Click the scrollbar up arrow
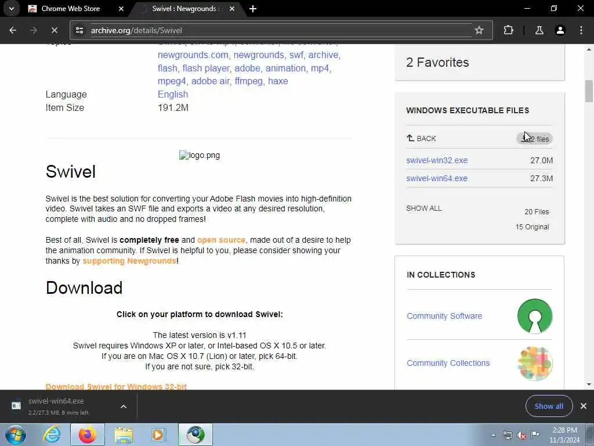594x446 pixels. coord(589,49)
